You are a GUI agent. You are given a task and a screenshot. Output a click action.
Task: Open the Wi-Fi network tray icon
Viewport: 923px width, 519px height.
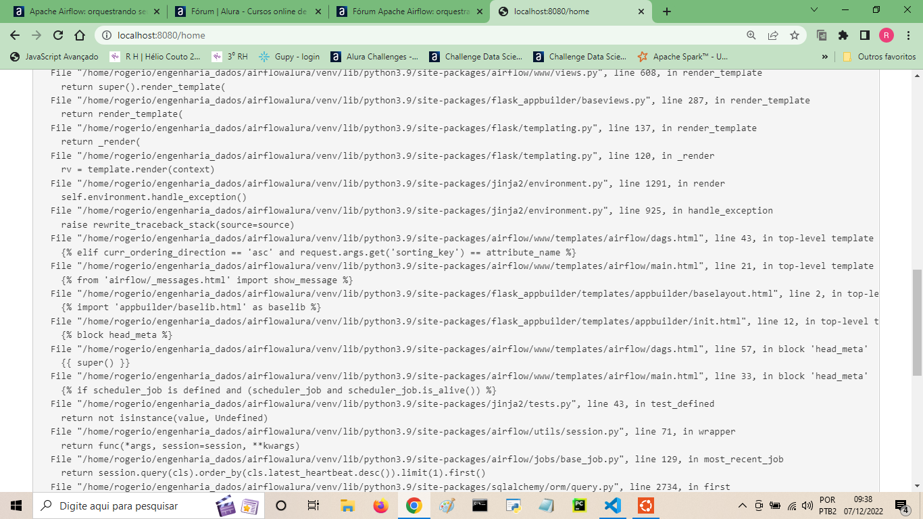tap(792, 505)
